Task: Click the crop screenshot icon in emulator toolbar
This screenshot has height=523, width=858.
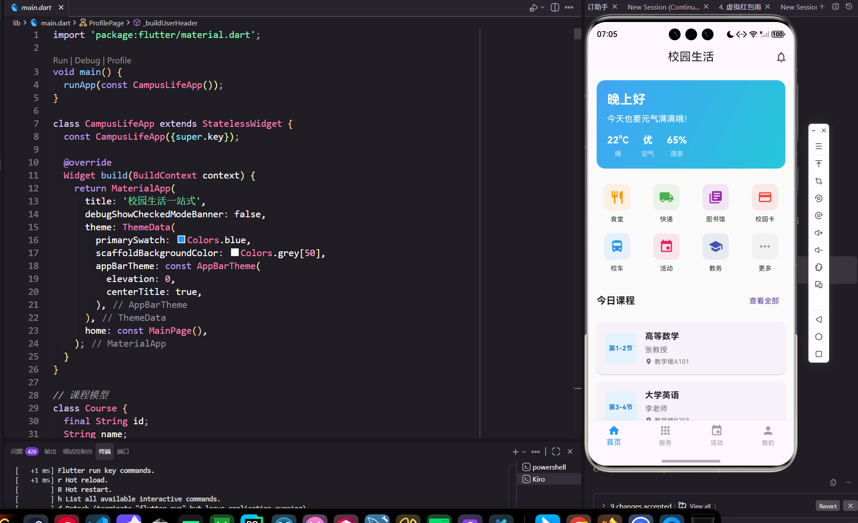Action: tap(819, 181)
